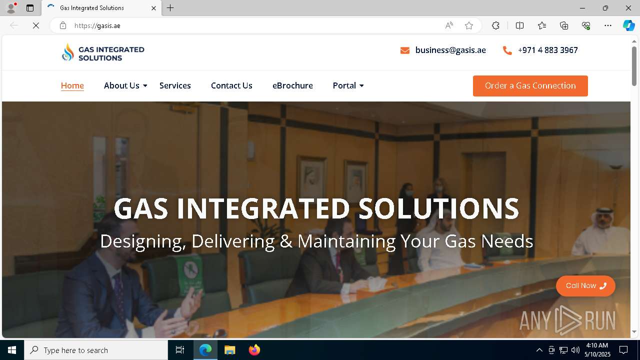Stop loading the page
The height and width of the screenshot is (360, 640).
(x=36, y=25)
